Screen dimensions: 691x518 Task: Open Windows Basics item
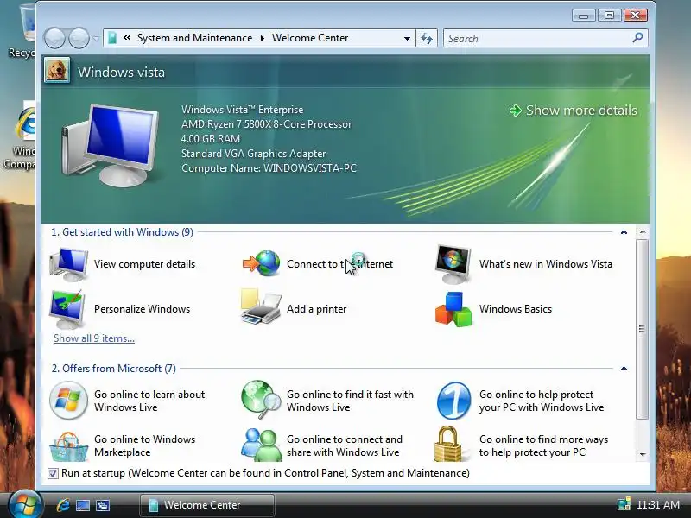pos(493,309)
